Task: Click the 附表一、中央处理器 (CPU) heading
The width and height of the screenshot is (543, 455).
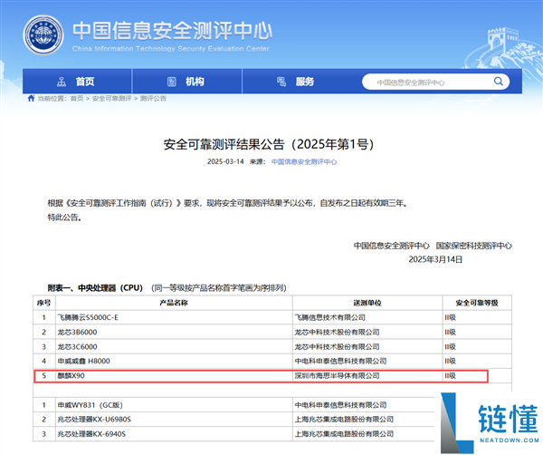Action: click(95, 288)
